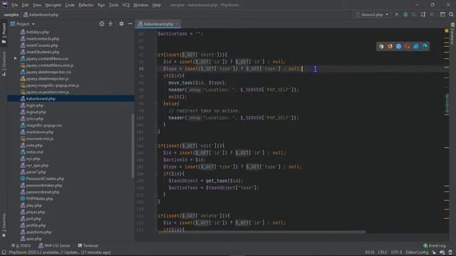
Task: Click kabanboard.php breadcrumb in navigation bar
Action: click(x=41, y=14)
